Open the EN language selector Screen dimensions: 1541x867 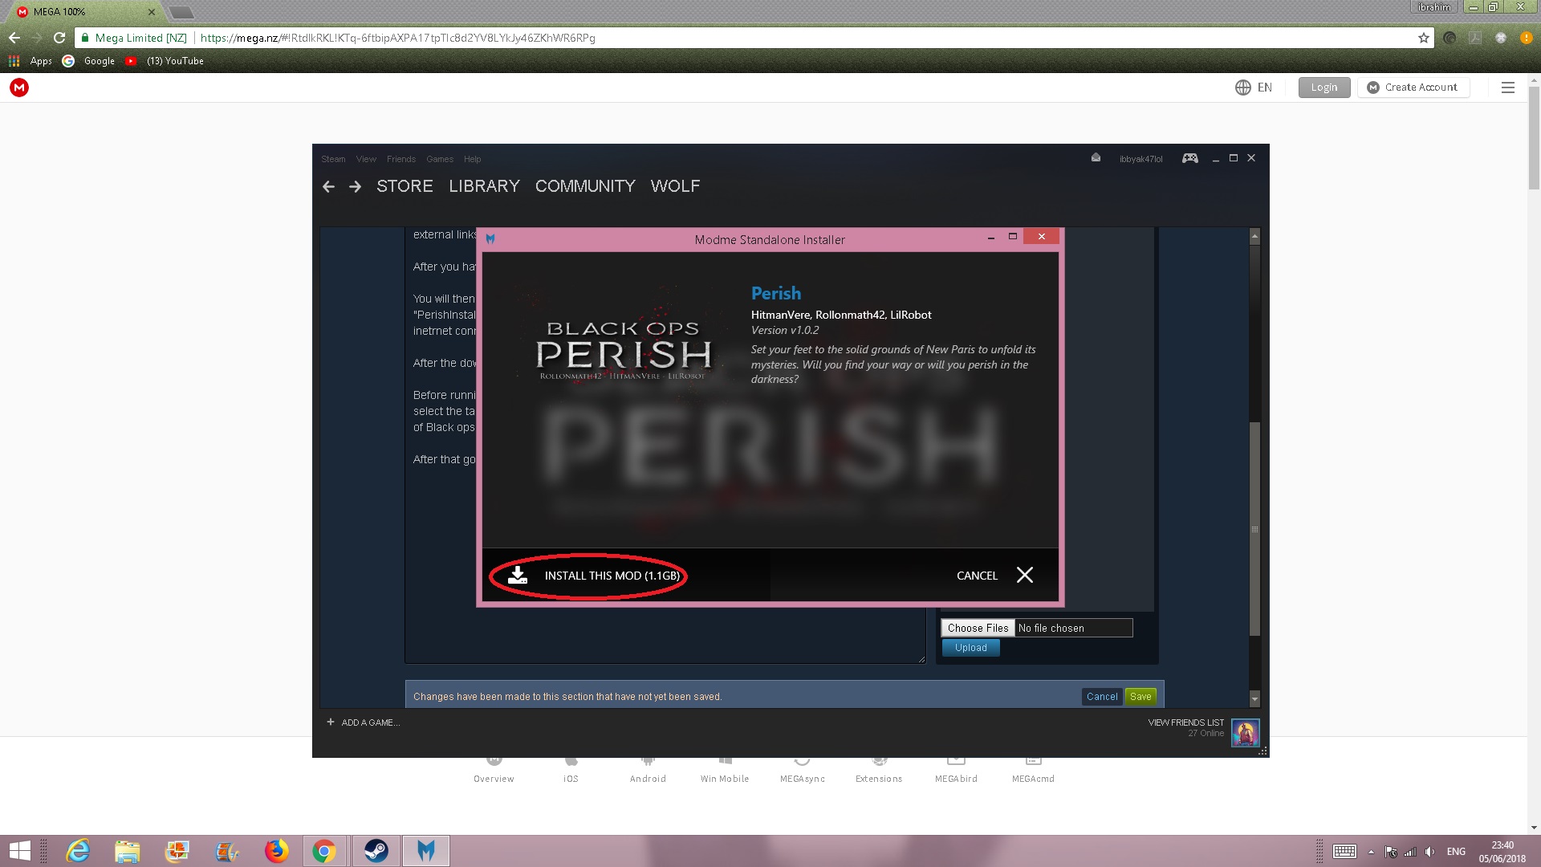coord(1254,88)
